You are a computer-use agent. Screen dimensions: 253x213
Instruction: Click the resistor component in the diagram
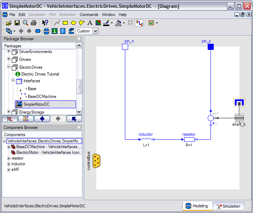pos(189,140)
